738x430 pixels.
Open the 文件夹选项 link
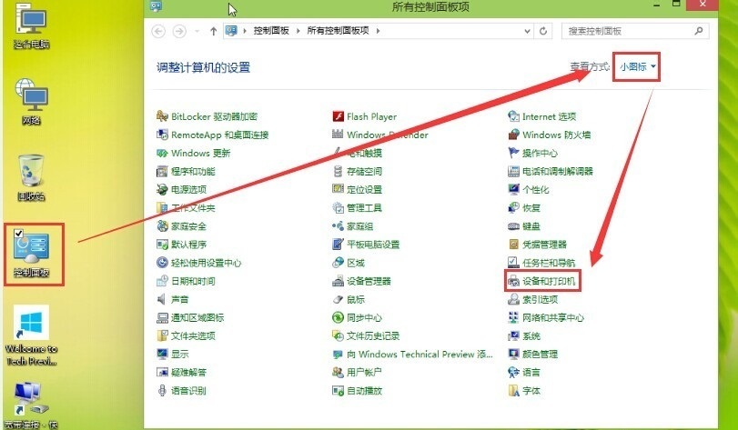coord(193,336)
